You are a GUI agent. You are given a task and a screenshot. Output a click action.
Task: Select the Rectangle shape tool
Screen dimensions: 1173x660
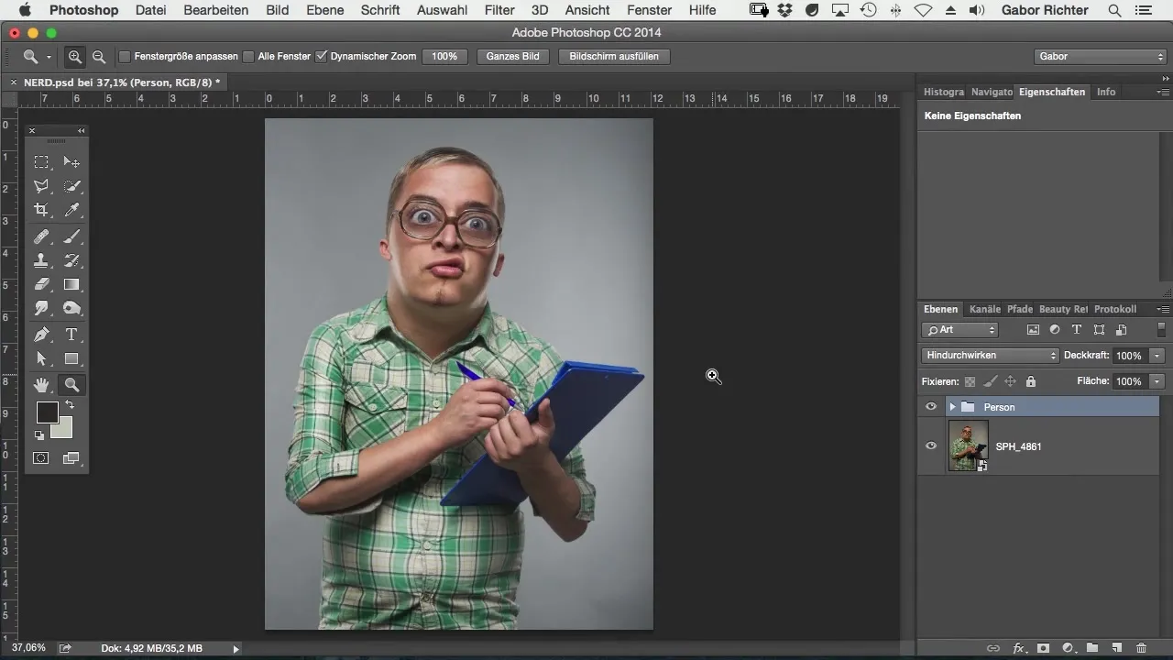click(71, 358)
